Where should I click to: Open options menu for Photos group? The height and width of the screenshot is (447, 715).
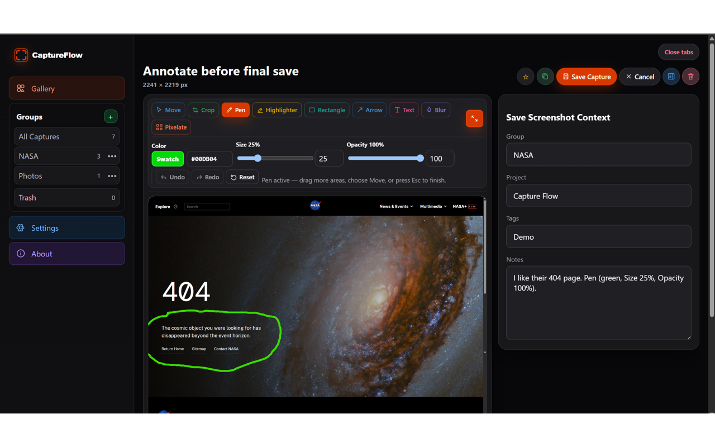[x=112, y=176]
